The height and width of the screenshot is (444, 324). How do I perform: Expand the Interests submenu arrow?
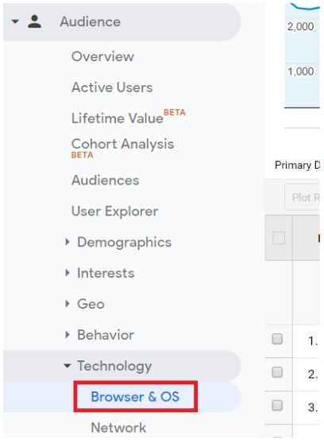point(67,273)
